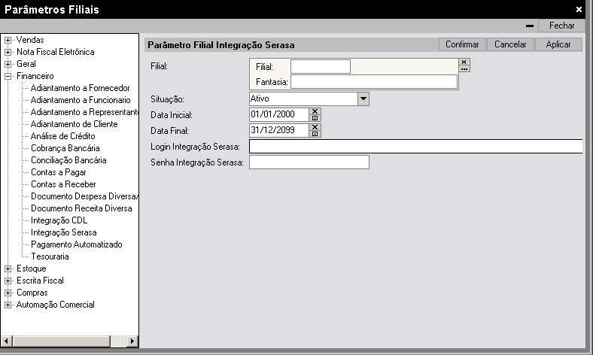
Task: Click the Cancelar button
Action: pyautogui.click(x=510, y=44)
